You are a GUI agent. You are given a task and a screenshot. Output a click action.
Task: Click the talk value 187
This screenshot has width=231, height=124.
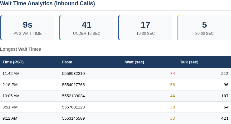click(x=225, y=96)
